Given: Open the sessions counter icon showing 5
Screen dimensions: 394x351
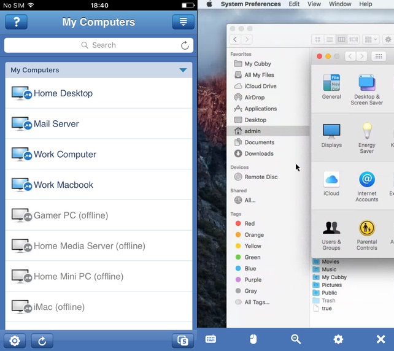Looking at the screenshot, I should click(182, 341).
